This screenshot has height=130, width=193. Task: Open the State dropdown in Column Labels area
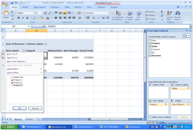click(188, 88)
